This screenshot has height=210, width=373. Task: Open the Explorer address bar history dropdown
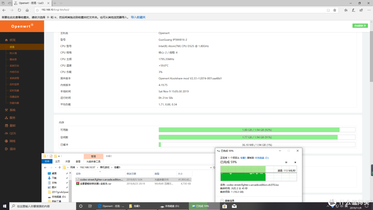click(x=211, y=168)
